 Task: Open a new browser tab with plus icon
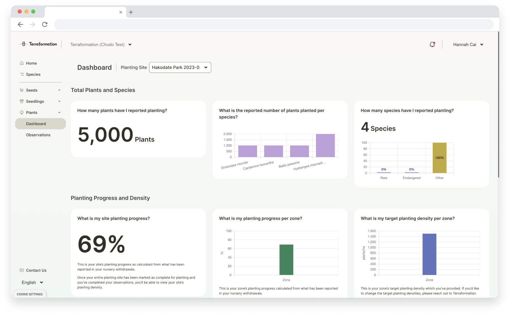tap(131, 12)
